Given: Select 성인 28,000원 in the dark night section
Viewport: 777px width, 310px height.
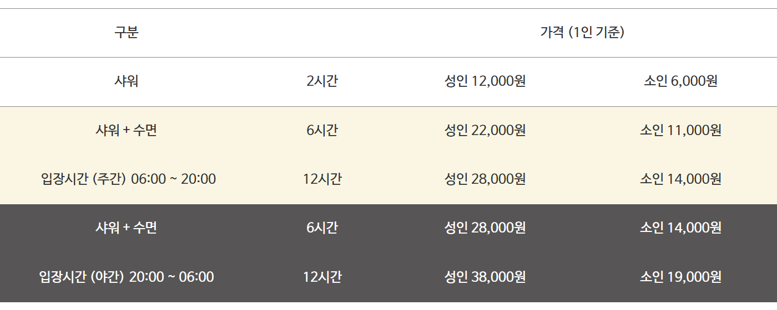Looking at the screenshot, I should coord(485,228).
